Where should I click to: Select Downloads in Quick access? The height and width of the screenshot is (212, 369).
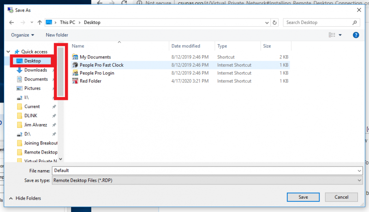coord(36,70)
